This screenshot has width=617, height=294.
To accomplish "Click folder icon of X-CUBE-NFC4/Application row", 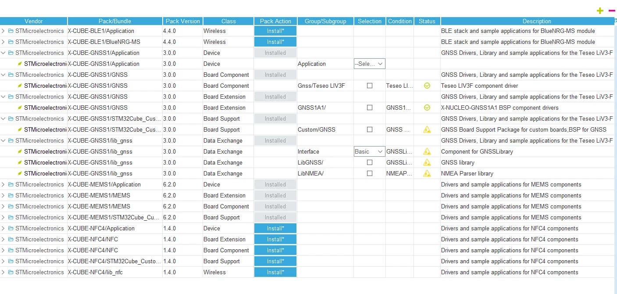I will tap(11, 228).
